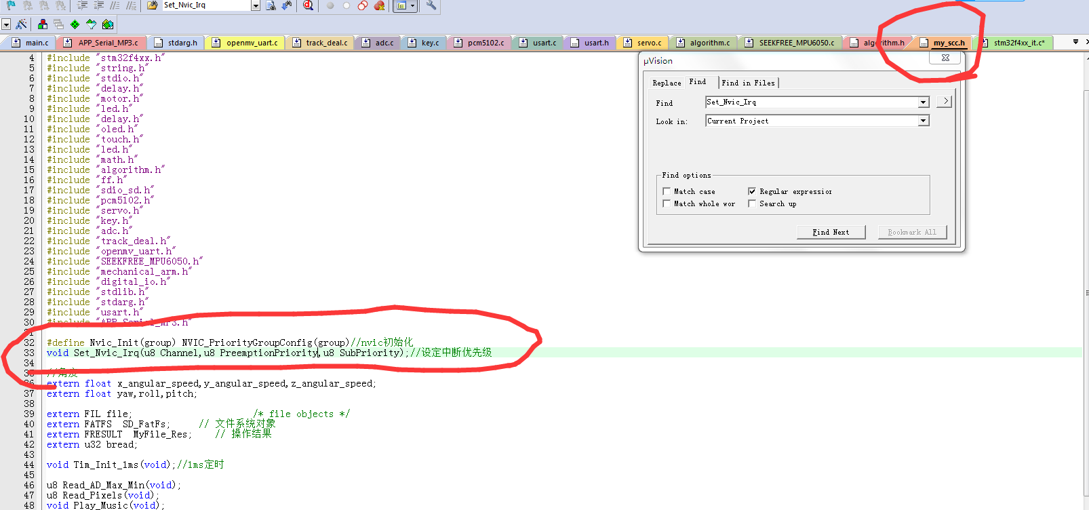Screen dimensions: 1089x510
Task: Click the uncomment selection toolbar icon
Action: click(x=132, y=5)
